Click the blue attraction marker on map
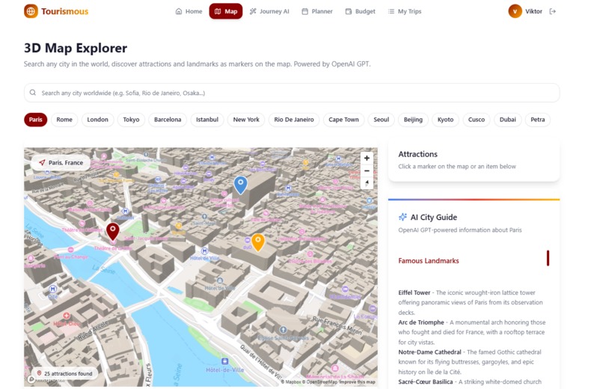This screenshot has height=389, width=603. point(240,185)
